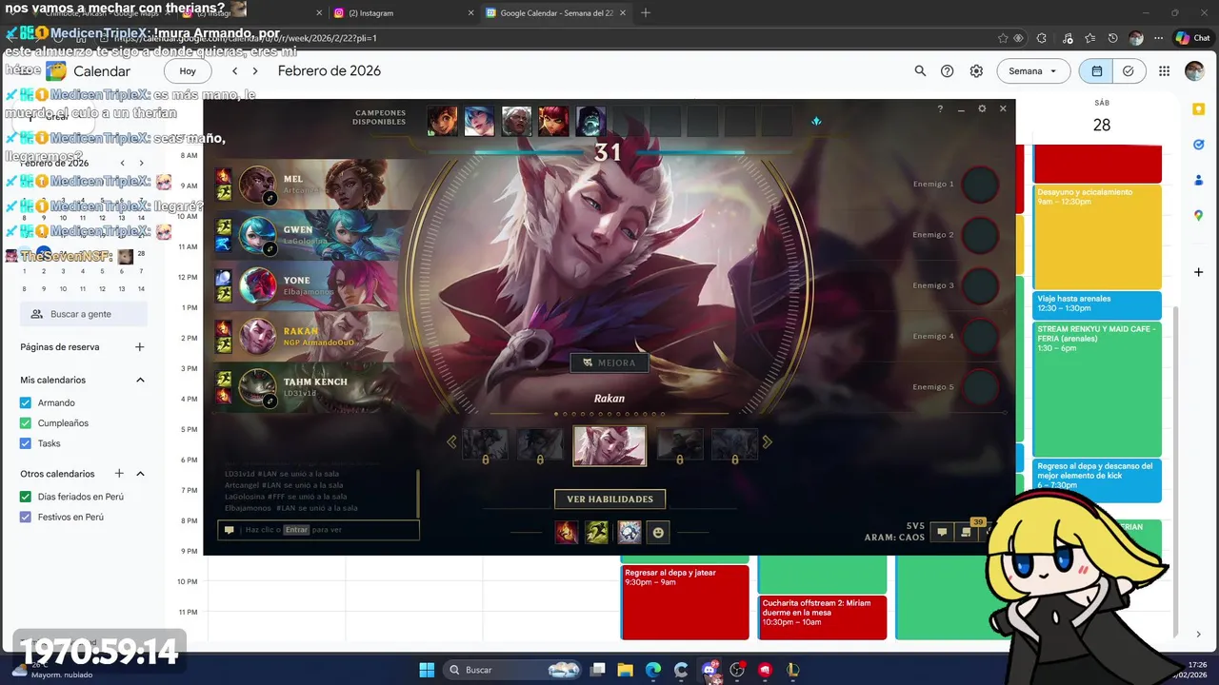Open the Desayuno y acicalamiento event
Image resolution: width=1219 pixels, height=685 pixels.
(1097, 237)
